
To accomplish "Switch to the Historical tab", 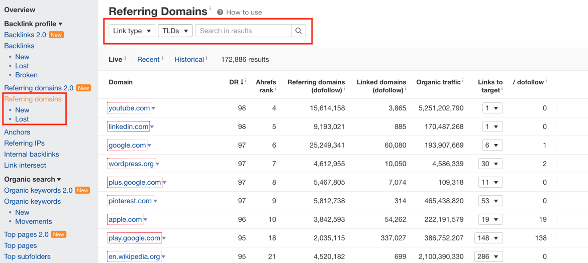I will [189, 59].
